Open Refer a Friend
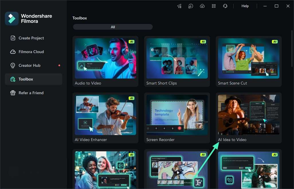The height and width of the screenshot is (189, 294). pyautogui.click(x=34, y=93)
